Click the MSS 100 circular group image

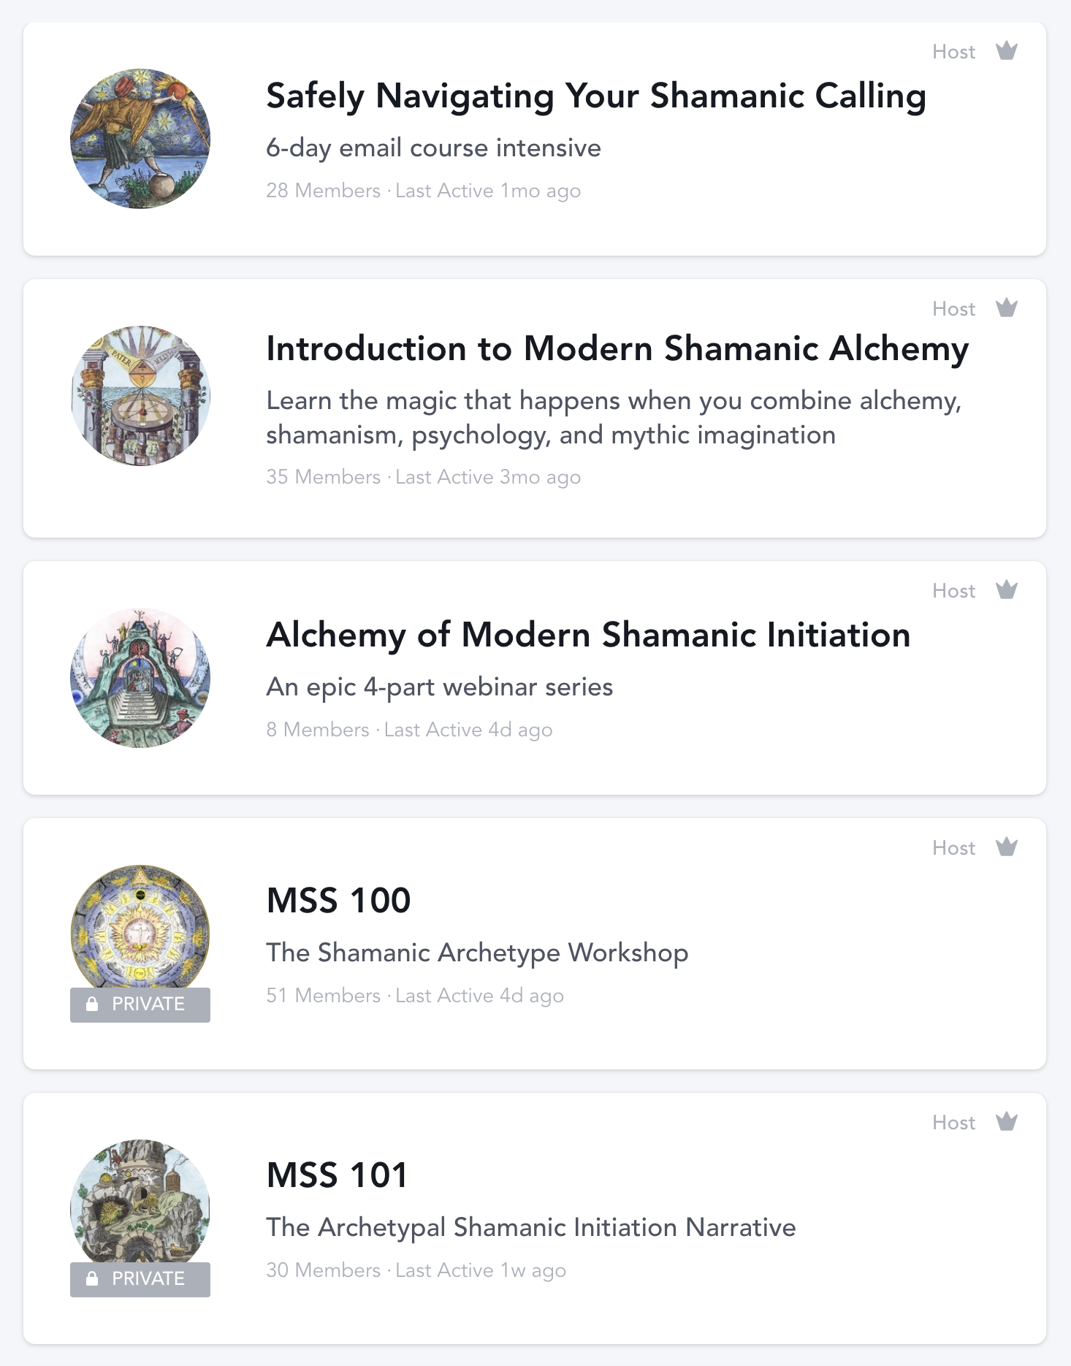(140, 928)
